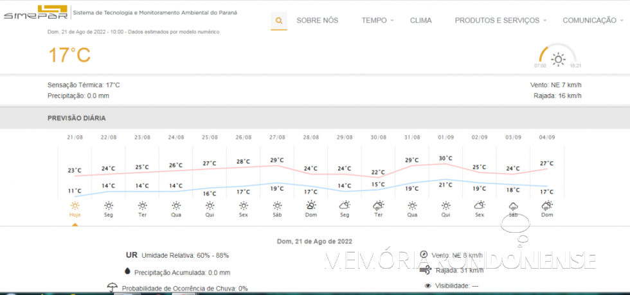Click the sunrise-sunset sun arc icon
This screenshot has width=630, height=295.
557,58
